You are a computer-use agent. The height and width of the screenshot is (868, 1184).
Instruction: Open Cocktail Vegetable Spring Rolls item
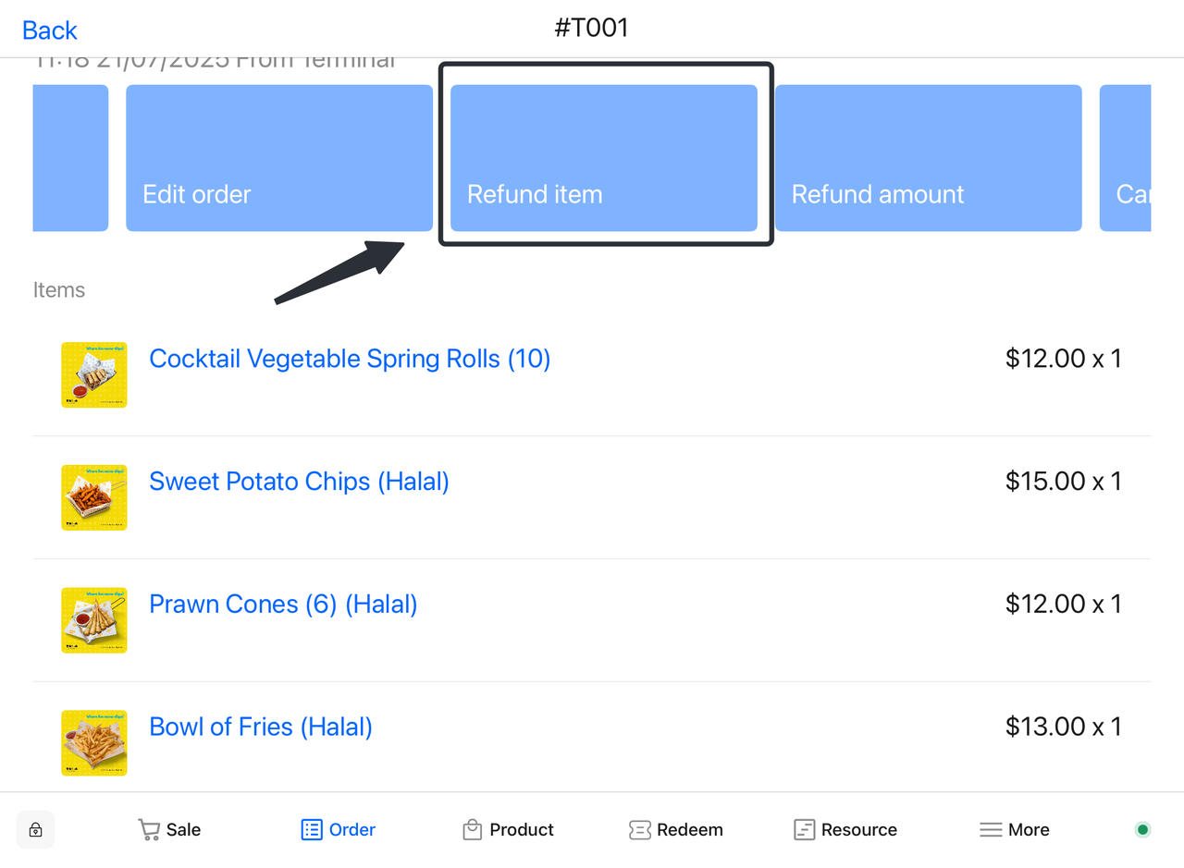tap(350, 359)
